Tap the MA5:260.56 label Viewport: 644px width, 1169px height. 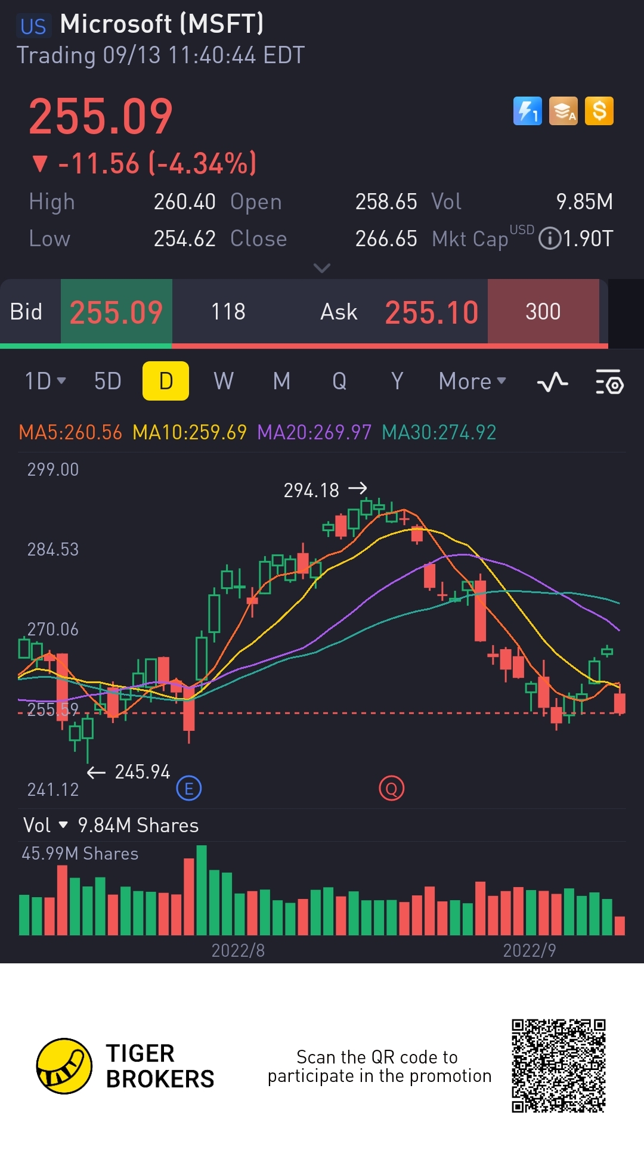coord(70,432)
